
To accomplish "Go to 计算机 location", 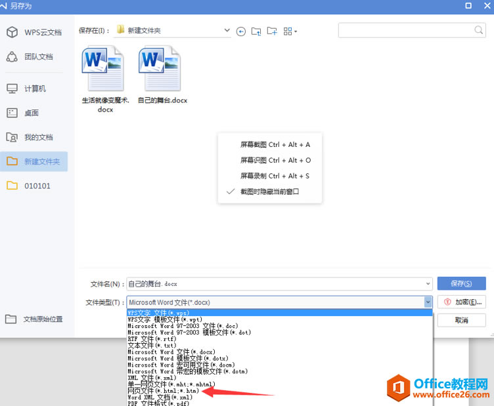I will [x=26, y=89].
